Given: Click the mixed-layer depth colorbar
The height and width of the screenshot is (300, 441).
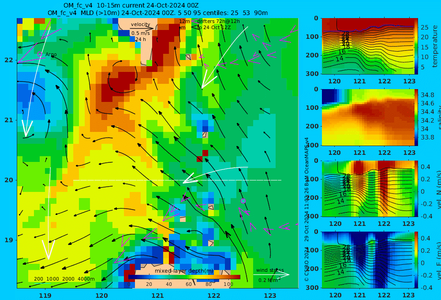Looking at the screenshot, I should (184, 277).
